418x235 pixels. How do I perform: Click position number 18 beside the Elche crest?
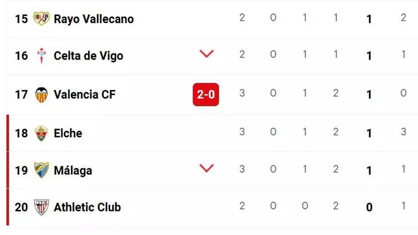pos(21,133)
